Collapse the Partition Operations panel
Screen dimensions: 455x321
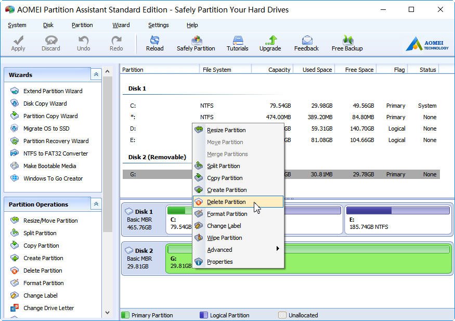click(x=96, y=204)
